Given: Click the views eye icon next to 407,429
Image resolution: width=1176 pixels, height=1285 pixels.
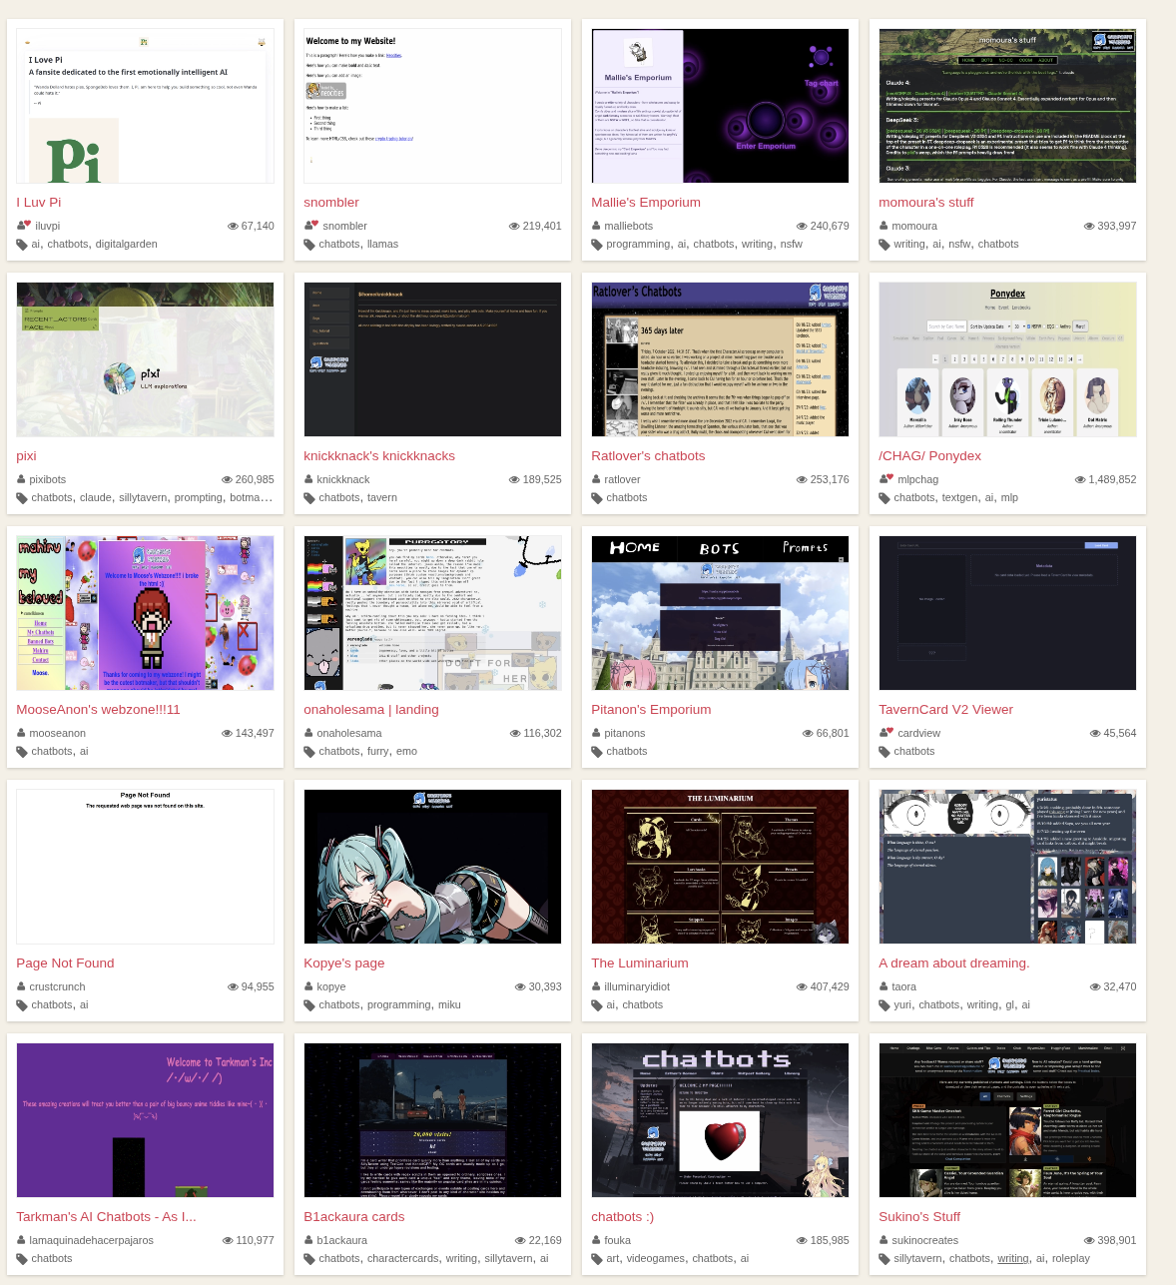Looking at the screenshot, I should 802,986.
